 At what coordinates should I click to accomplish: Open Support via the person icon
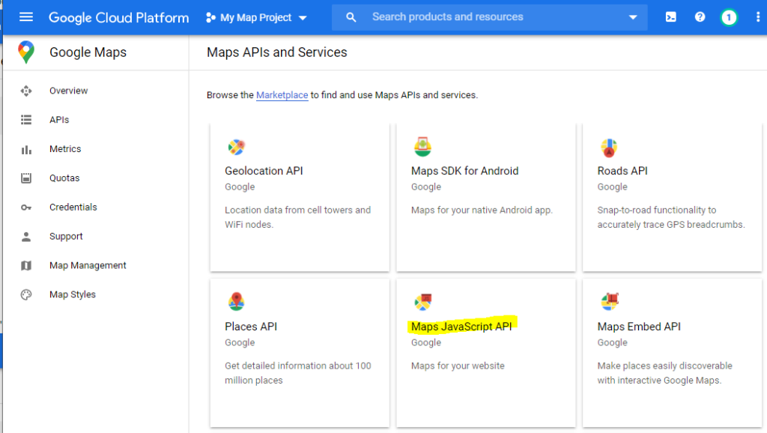[x=26, y=236]
